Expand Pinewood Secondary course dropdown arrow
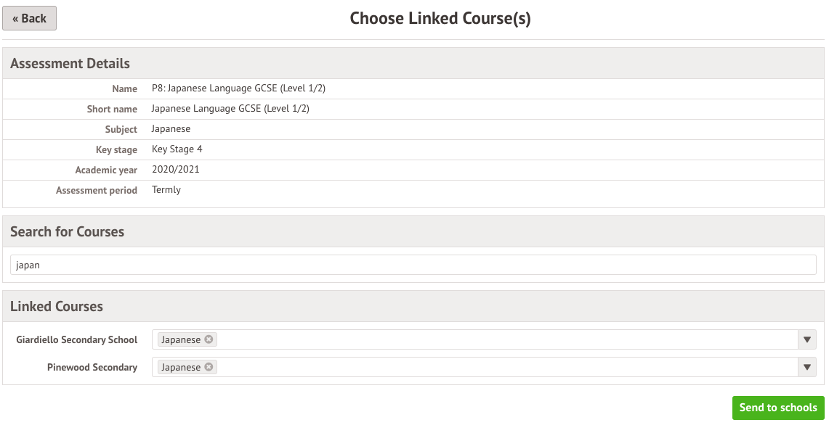Image resolution: width=829 pixels, height=425 pixels. 806,367
